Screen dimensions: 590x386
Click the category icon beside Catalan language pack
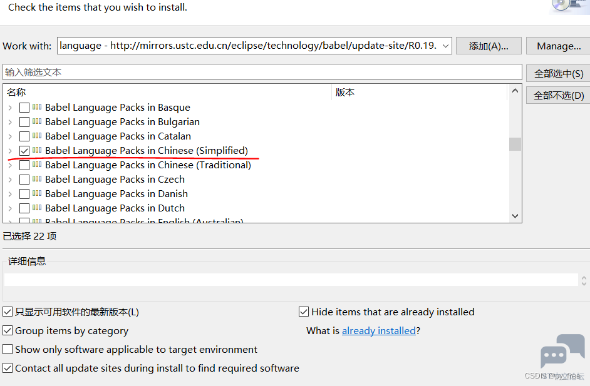(x=37, y=136)
